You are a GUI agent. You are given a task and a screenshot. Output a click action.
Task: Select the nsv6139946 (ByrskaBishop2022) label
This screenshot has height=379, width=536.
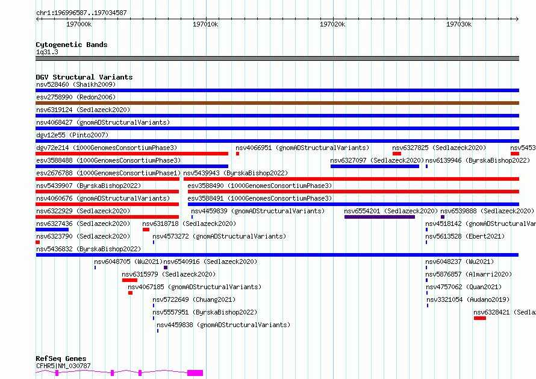(x=478, y=160)
